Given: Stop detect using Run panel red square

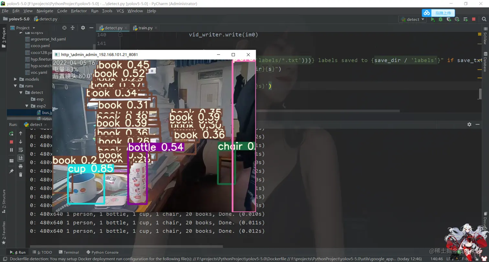Looking at the screenshot, I should coord(11,142).
